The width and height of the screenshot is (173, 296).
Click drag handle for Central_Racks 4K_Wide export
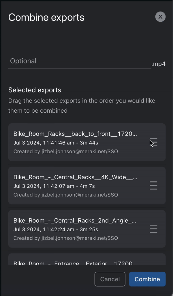[x=154, y=185]
